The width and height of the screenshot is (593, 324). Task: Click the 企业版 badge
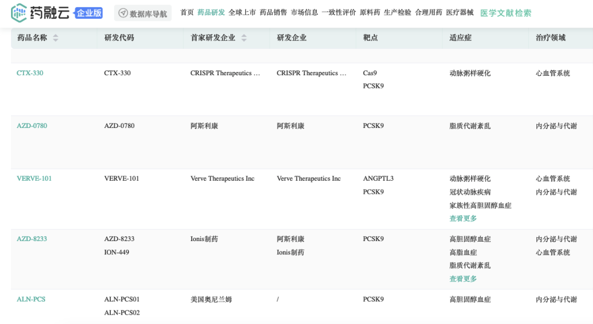click(89, 13)
